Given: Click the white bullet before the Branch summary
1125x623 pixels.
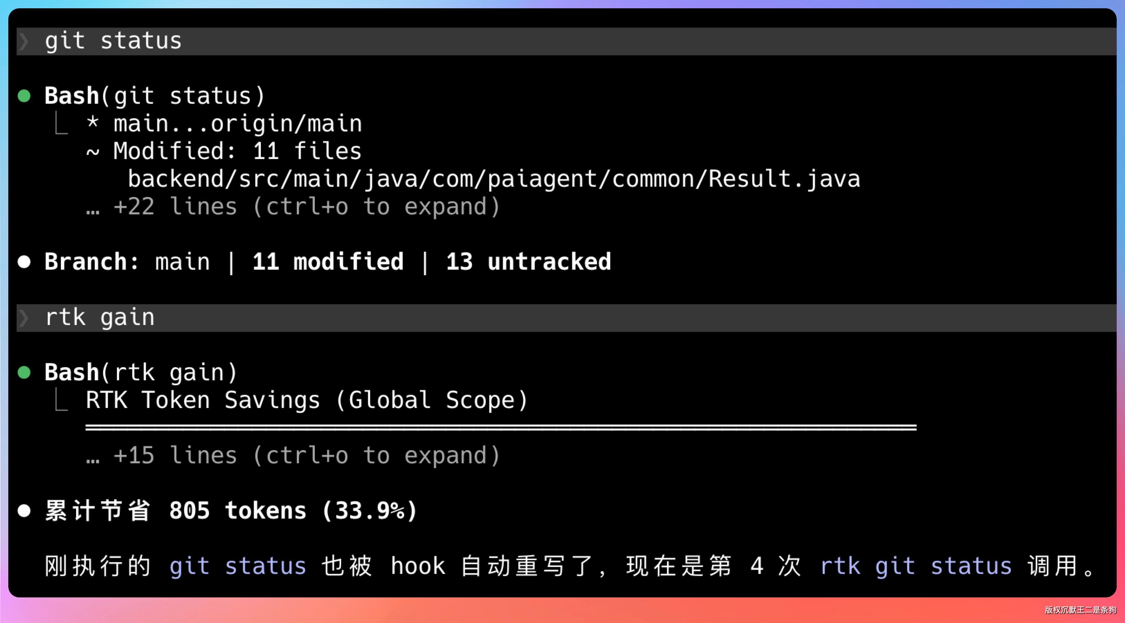Looking at the screenshot, I should (x=24, y=262).
